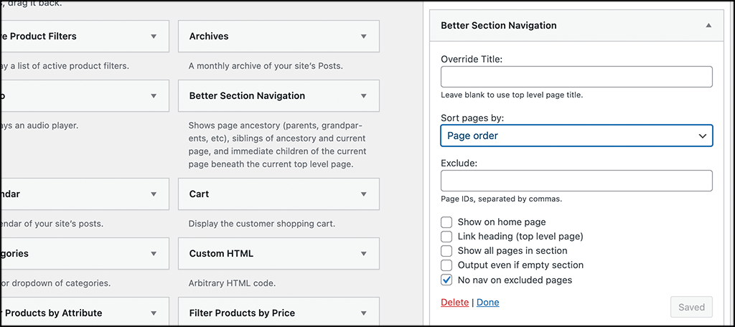Click the Better Section Navigation panel header title
Screen dimensions: 735x327
[499, 25]
